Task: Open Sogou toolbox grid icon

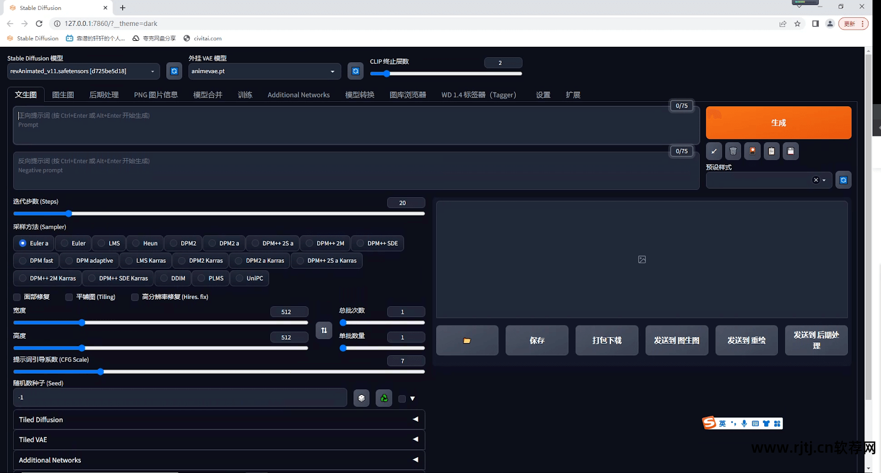Action: pyautogui.click(x=777, y=423)
